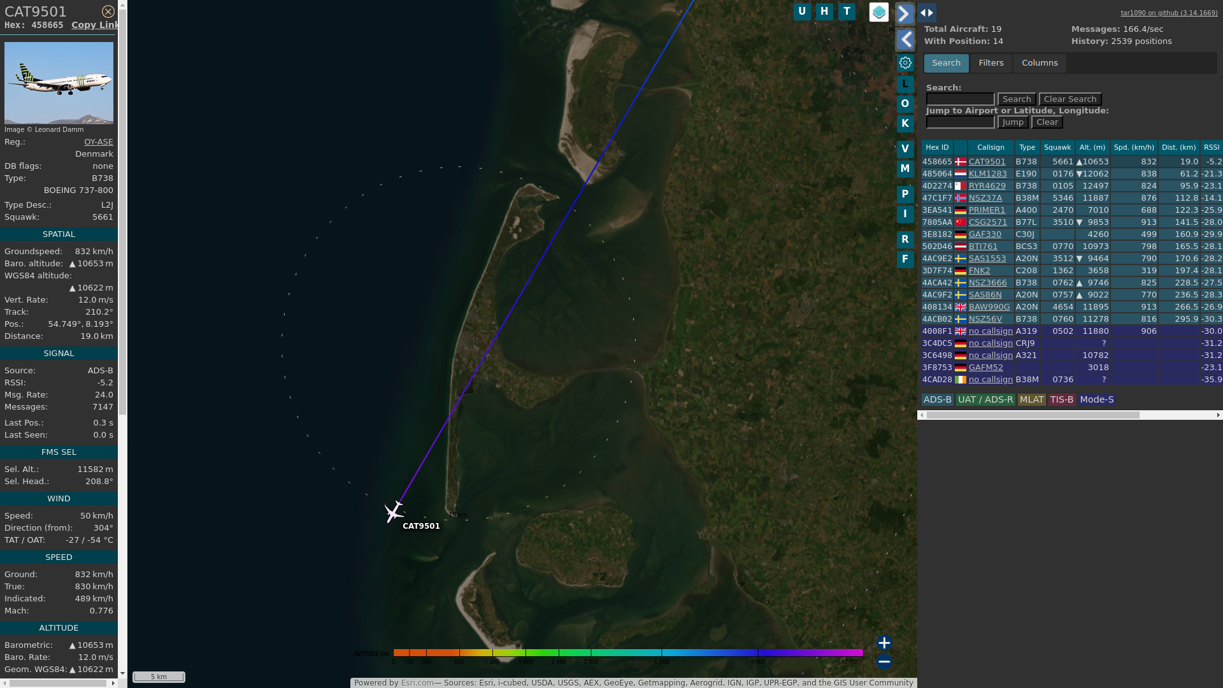1223x688 pixels.
Task: Sort table by Squawk column
Action: [x=1057, y=147]
